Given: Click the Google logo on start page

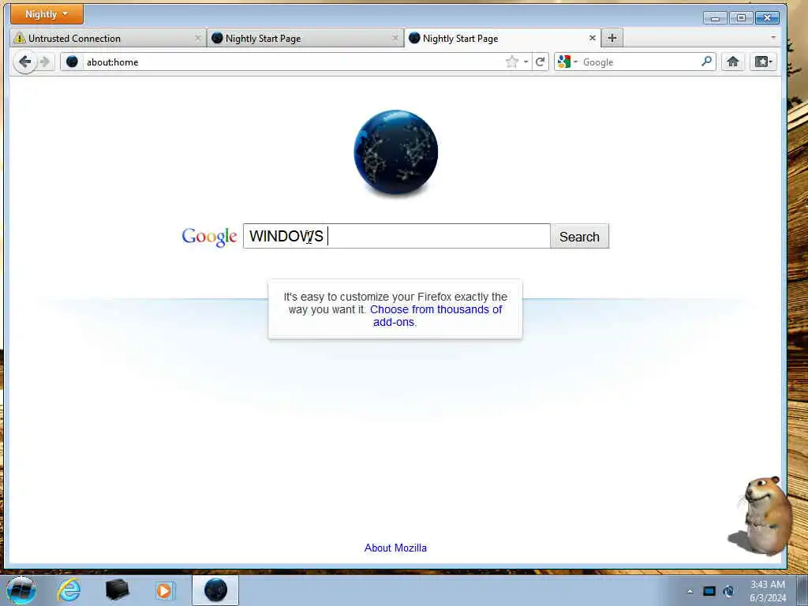Looking at the screenshot, I should pos(209,237).
